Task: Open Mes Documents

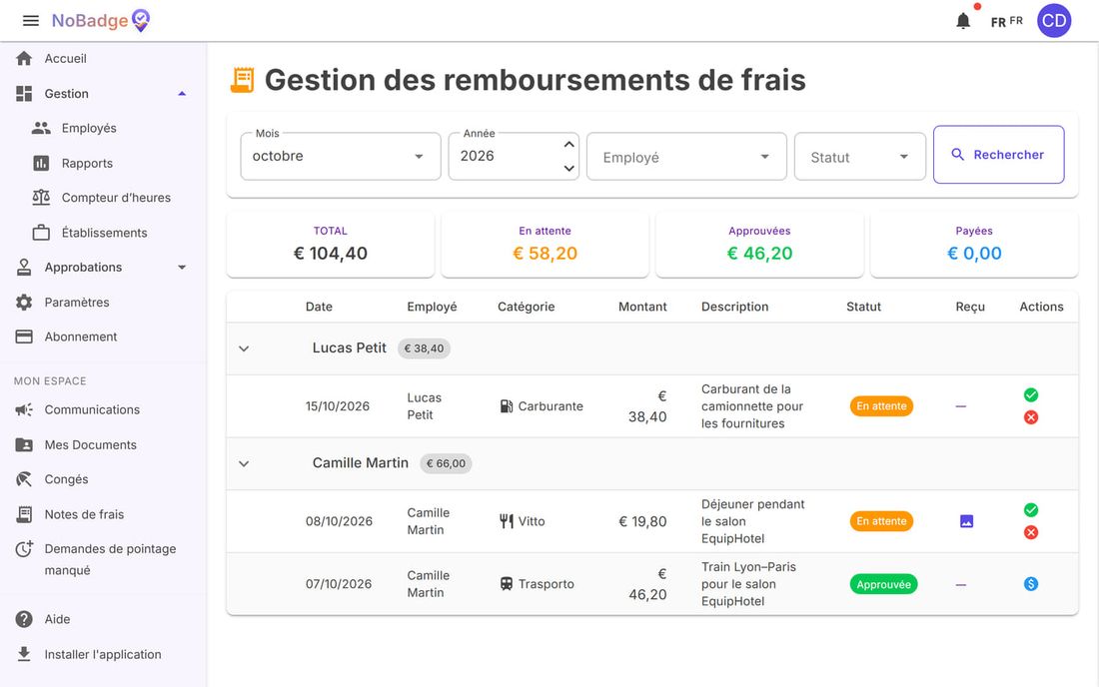Action: (x=103, y=444)
